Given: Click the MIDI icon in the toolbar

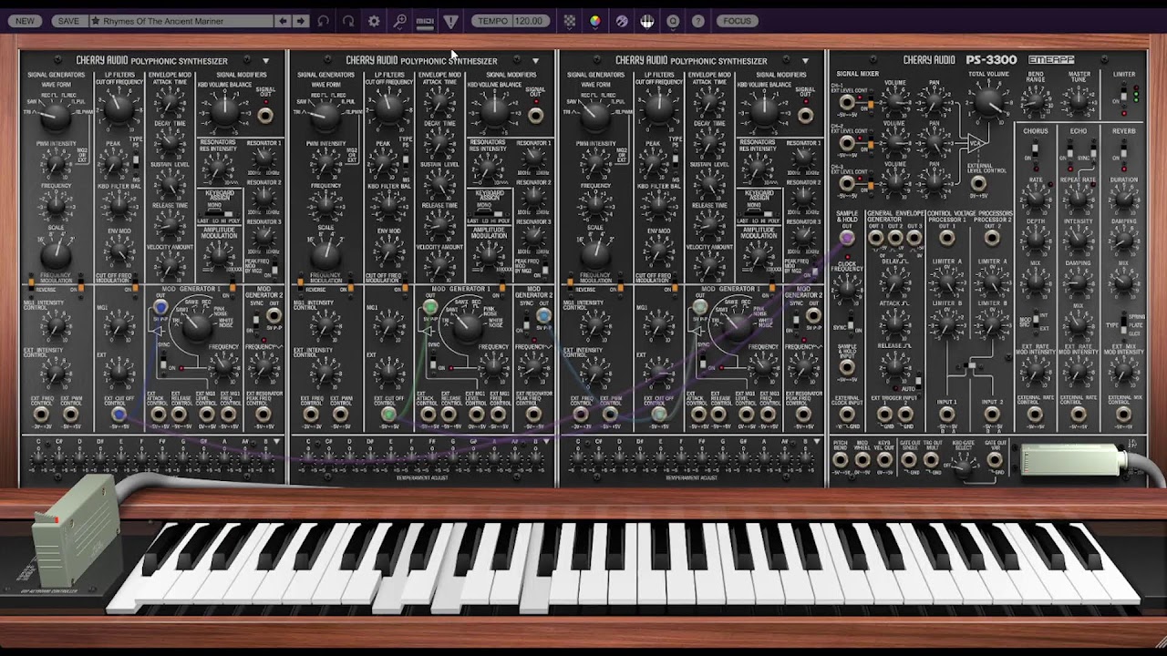Looking at the screenshot, I should (x=425, y=21).
